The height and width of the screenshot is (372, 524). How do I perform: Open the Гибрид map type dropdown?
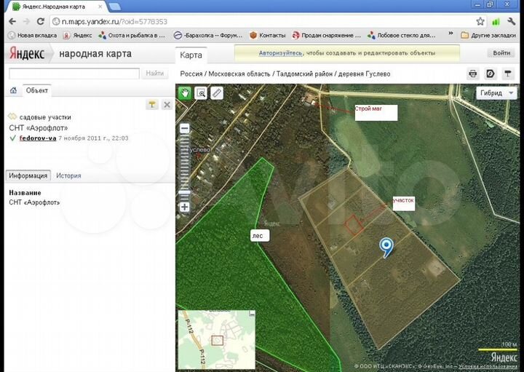click(496, 93)
